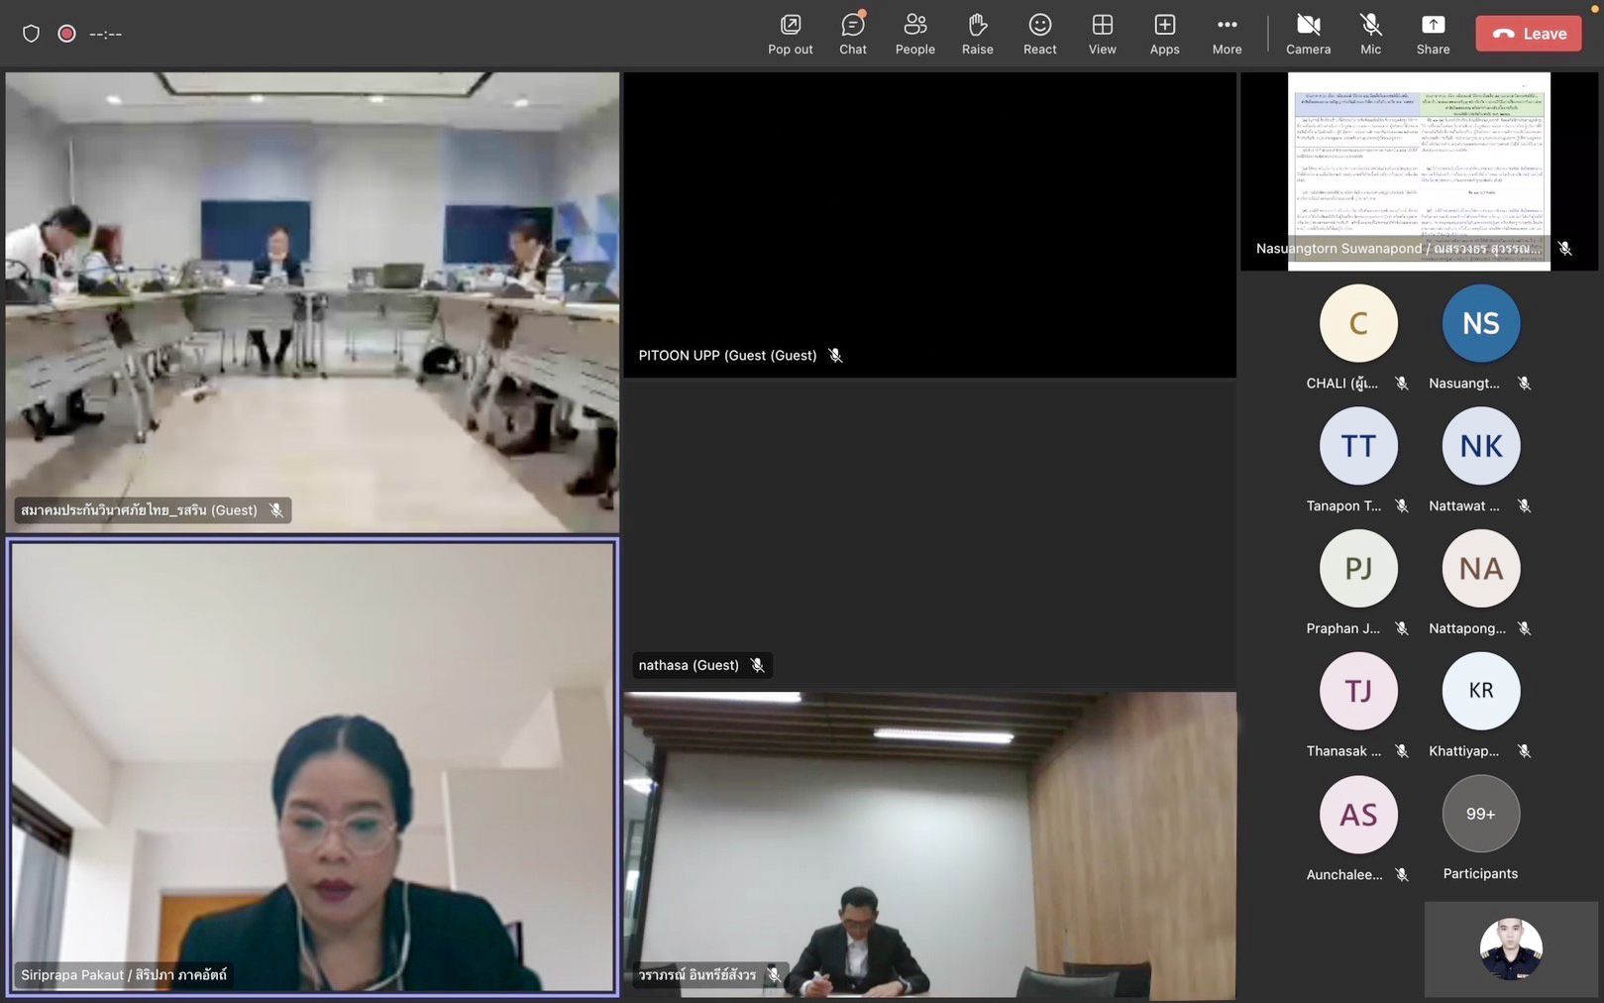This screenshot has height=1003, width=1604.
Task: Unmute the Mic
Action: [1370, 34]
